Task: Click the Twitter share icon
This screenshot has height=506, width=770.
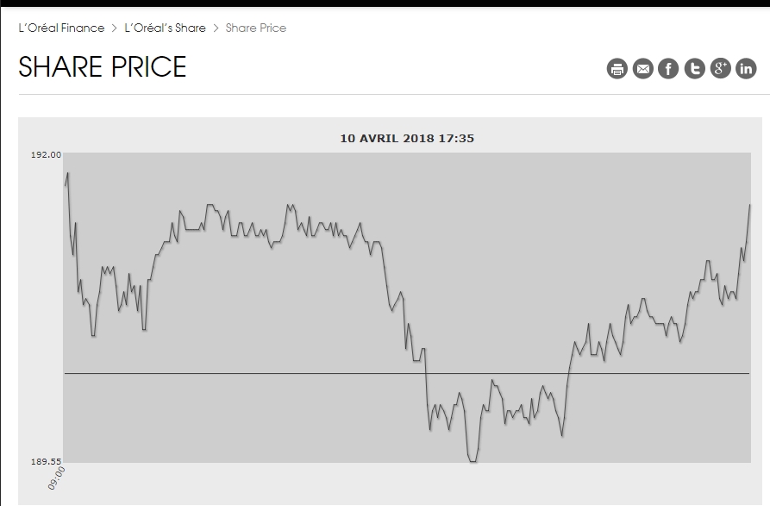Action: click(x=694, y=69)
